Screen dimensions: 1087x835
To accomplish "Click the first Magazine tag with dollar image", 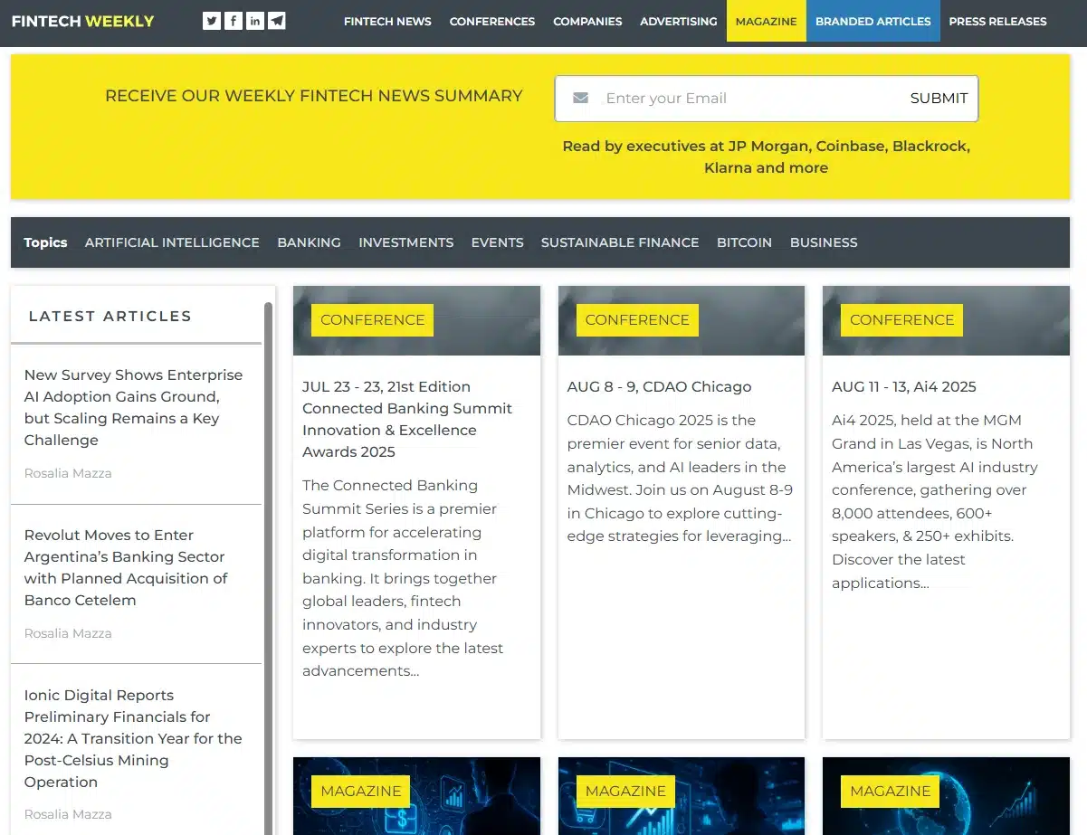I will 360,791.
